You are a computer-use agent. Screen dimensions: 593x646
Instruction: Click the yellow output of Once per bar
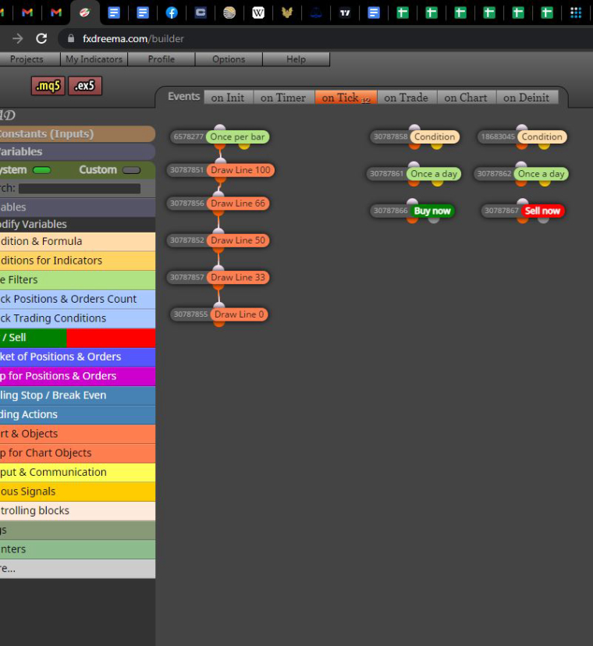[244, 145]
